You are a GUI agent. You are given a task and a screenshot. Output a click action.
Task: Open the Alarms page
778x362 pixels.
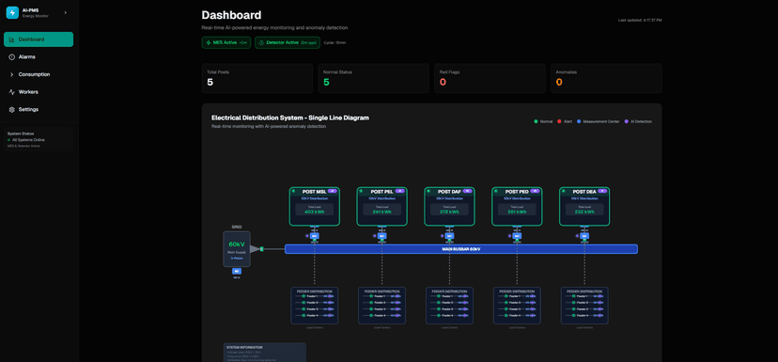39,57
